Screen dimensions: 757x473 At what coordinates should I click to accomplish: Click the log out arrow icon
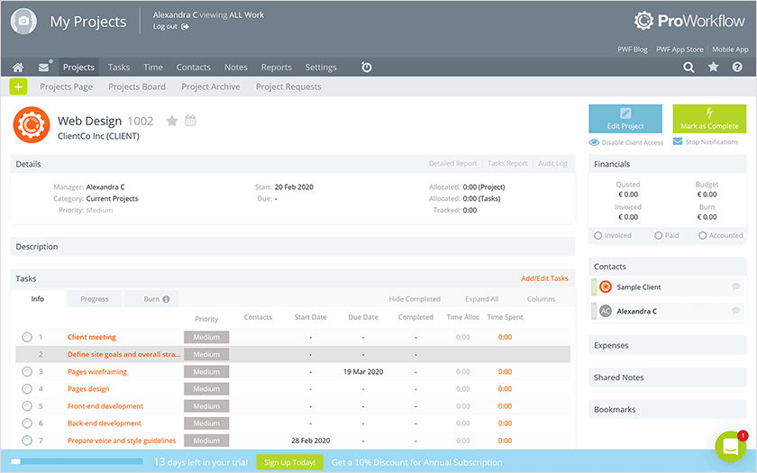(185, 26)
